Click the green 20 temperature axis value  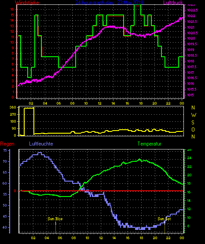189,175
